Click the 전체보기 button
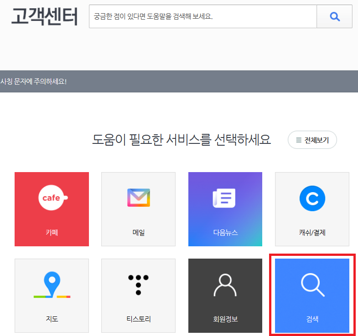The height and width of the screenshot is (336, 358). 312,140
